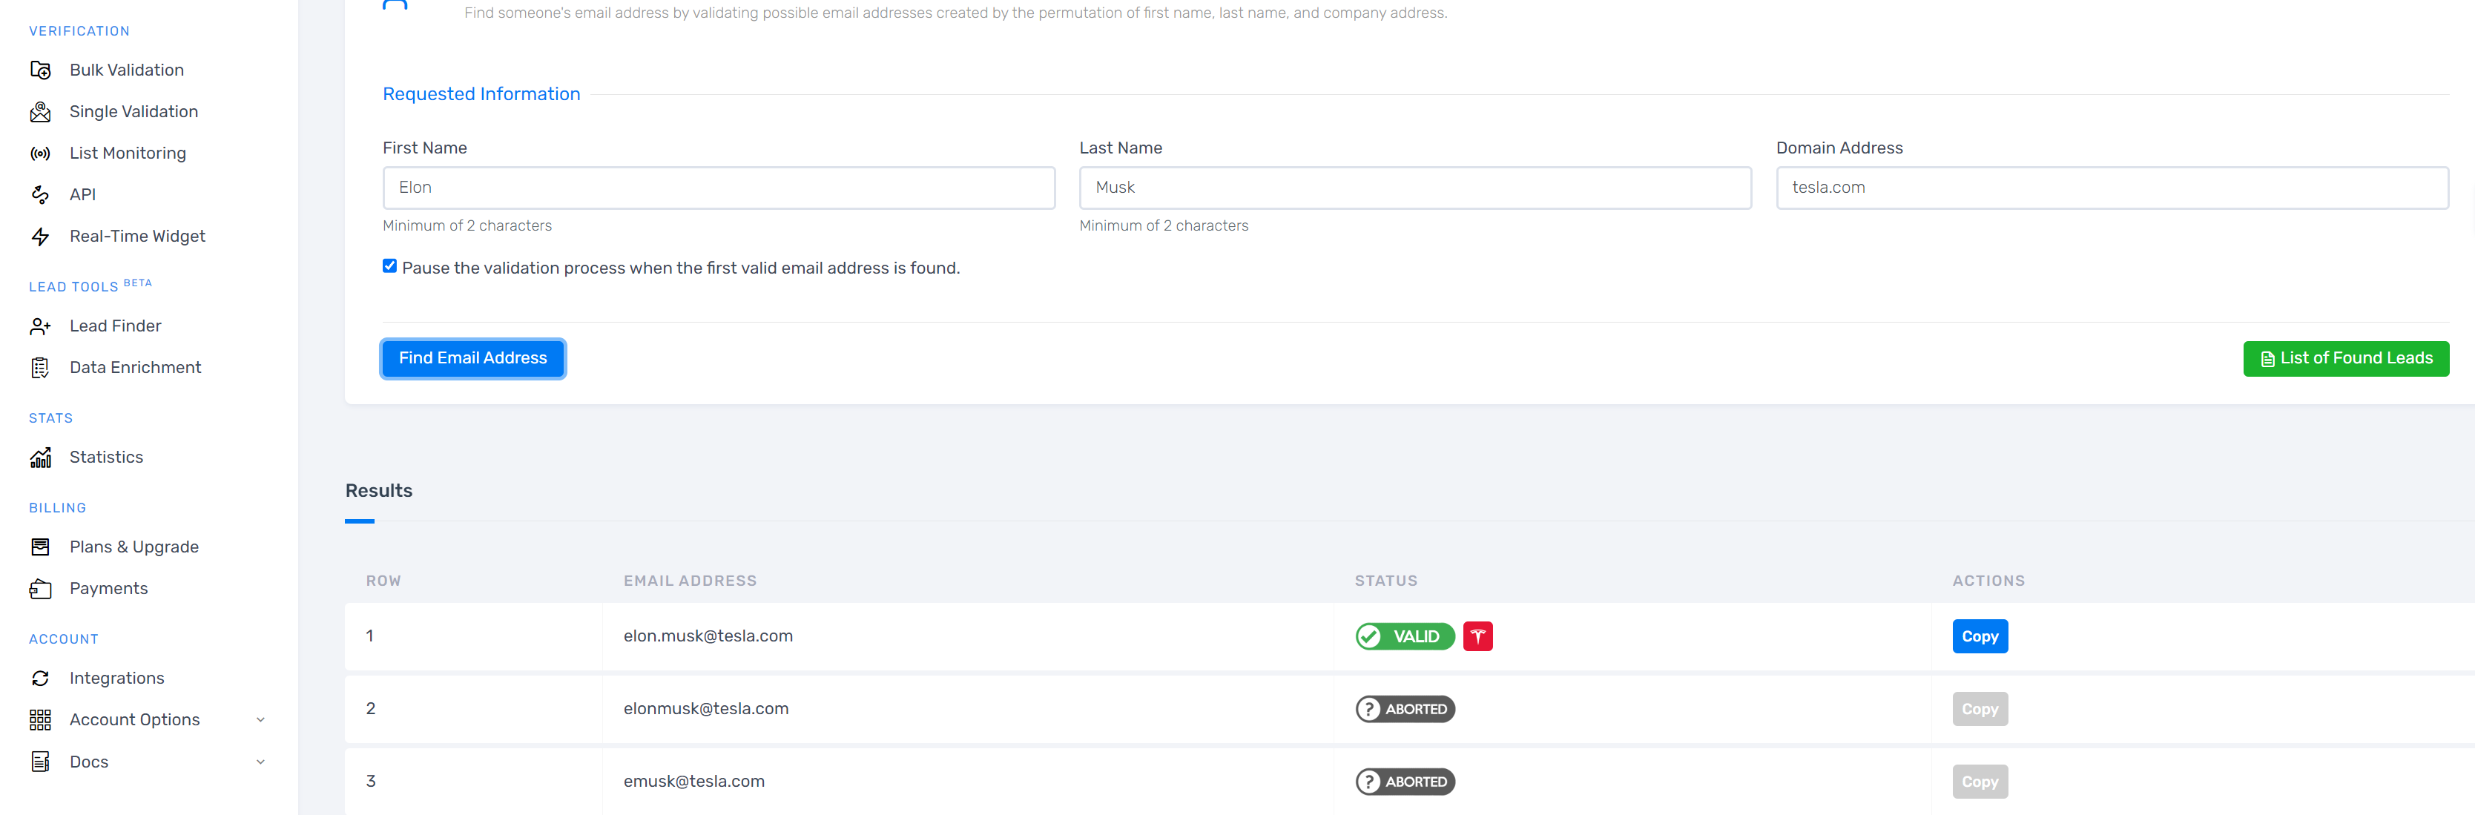
Task: Click the List Monitoring broadcast icon
Action: pyautogui.click(x=40, y=152)
